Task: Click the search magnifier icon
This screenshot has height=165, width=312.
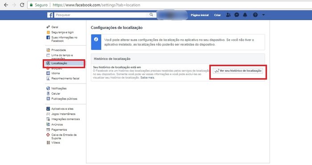Action: [x=151, y=15]
